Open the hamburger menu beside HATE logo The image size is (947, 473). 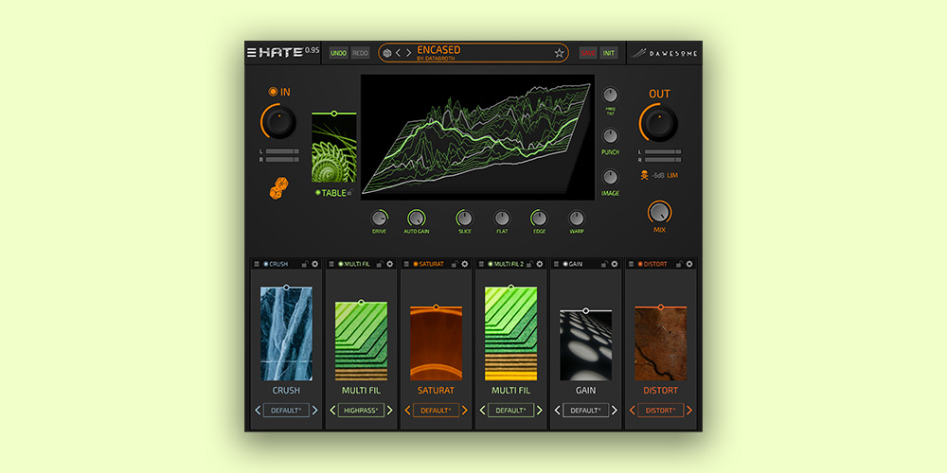pos(252,53)
